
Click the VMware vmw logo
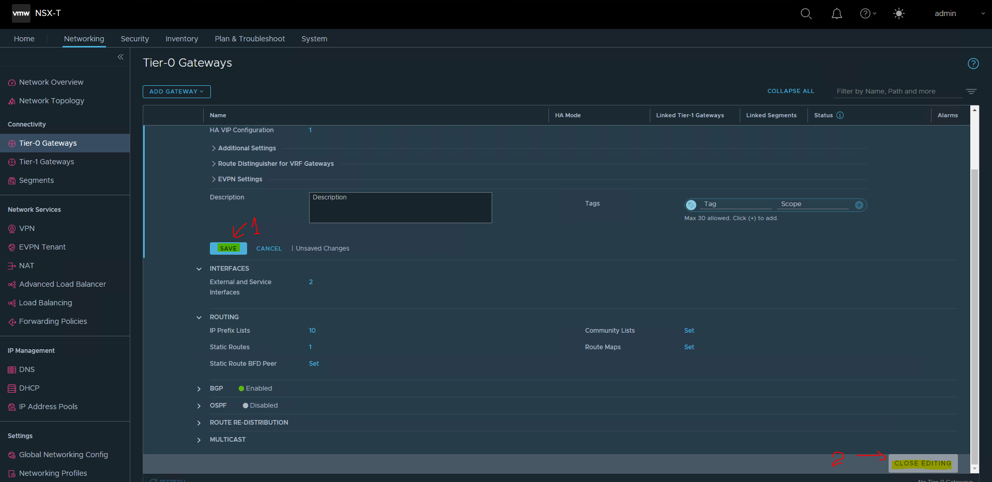pos(21,13)
